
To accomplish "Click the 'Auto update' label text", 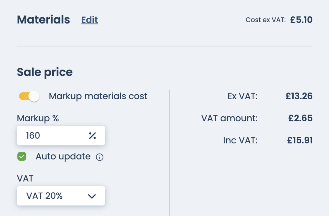I will [63, 156].
